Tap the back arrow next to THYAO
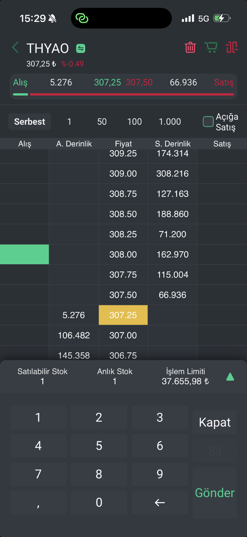 pyautogui.click(x=16, y=47)
